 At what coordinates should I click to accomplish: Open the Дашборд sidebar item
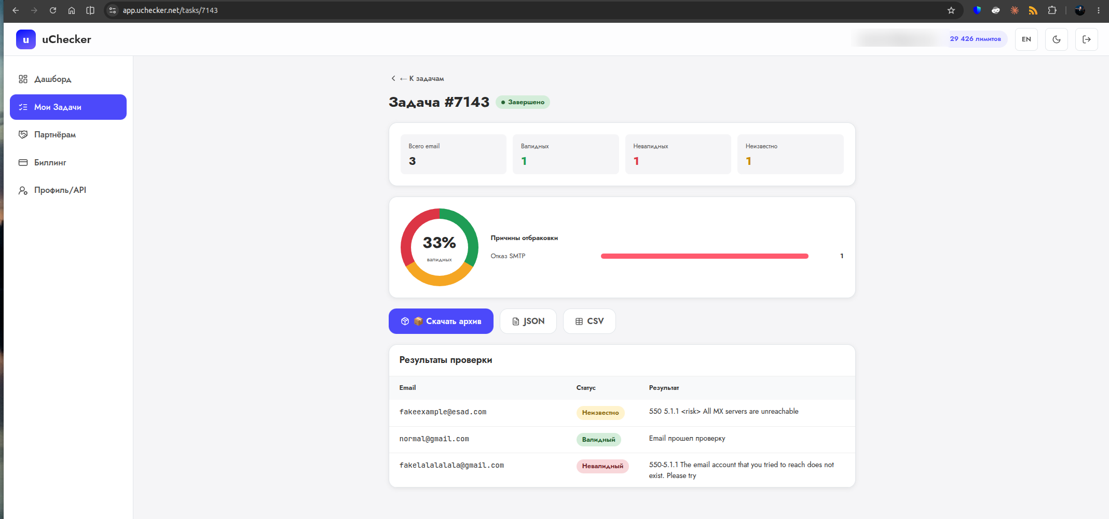[68, 79]
